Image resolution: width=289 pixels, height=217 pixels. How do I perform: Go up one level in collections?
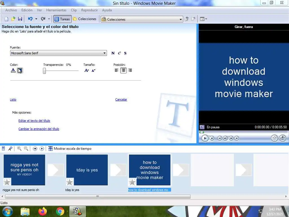[187, 19]
